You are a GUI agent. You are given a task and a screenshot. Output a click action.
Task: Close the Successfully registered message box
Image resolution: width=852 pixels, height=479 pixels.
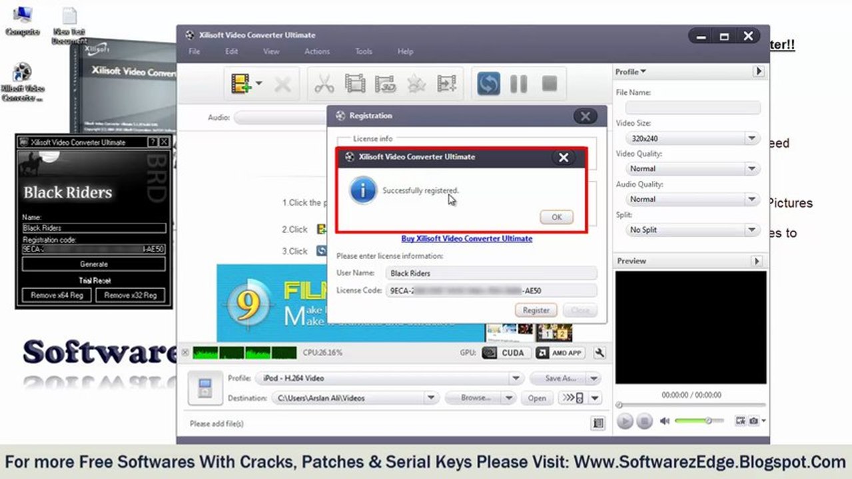pos(564,158)
